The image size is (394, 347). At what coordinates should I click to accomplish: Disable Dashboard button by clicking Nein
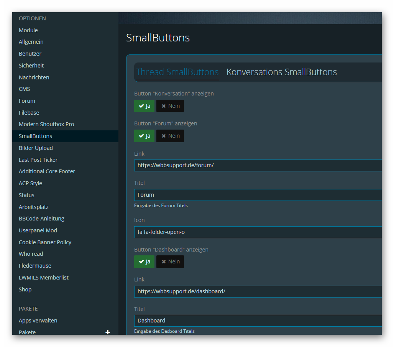coord(170,261)
